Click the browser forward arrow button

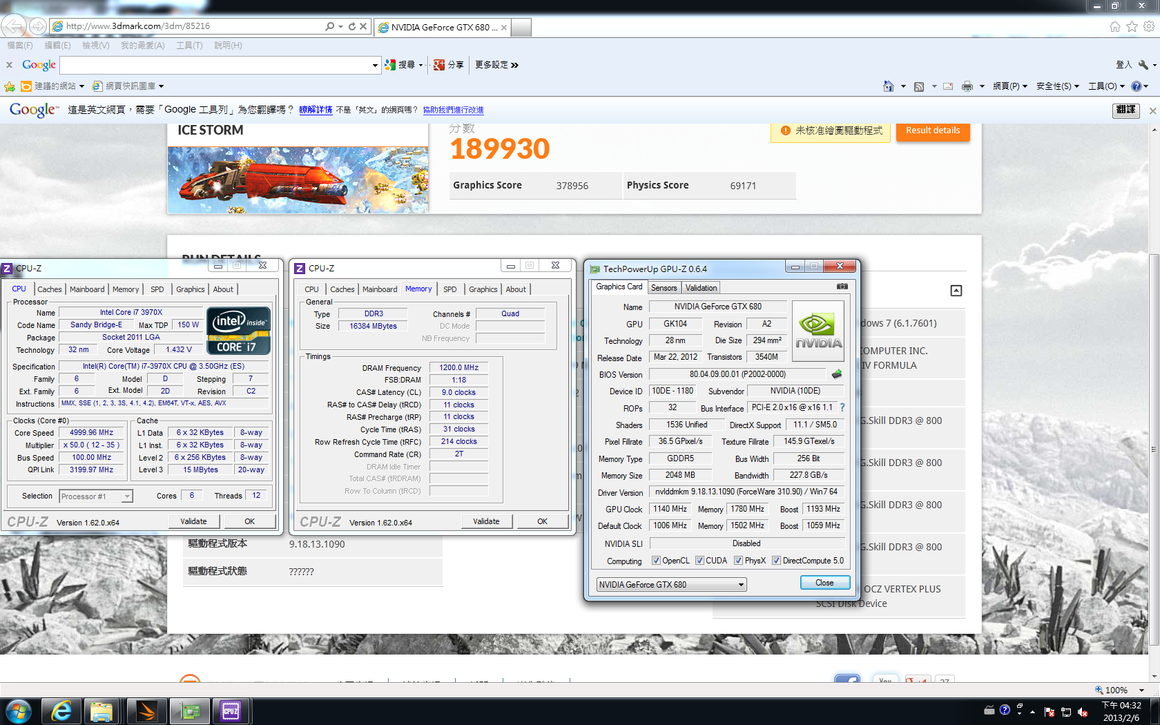[x=38, y=26]
